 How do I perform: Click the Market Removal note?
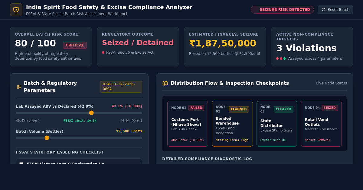point(318,140)
